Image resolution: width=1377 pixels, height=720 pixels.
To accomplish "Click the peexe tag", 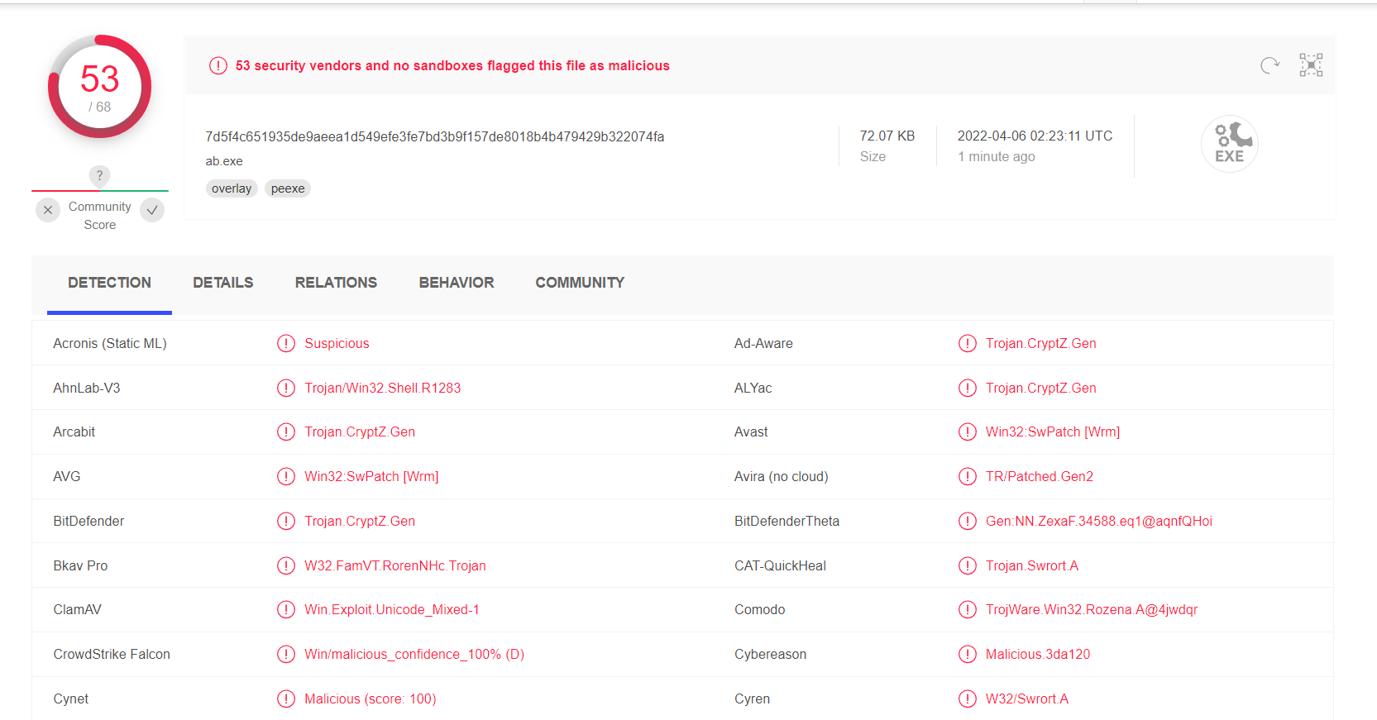I will pos(288,188).
